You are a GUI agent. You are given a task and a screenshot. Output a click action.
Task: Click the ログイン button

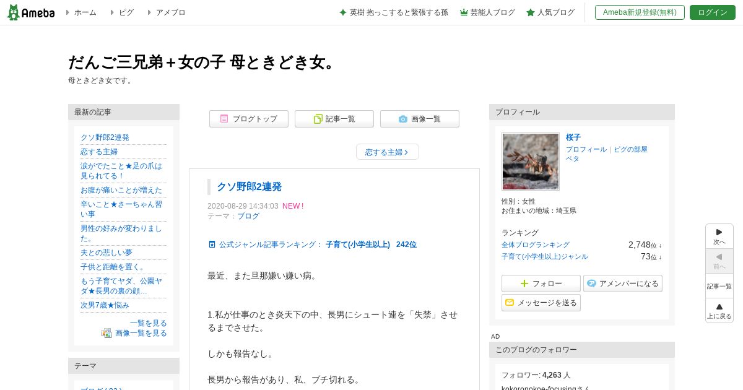[713, 12]
